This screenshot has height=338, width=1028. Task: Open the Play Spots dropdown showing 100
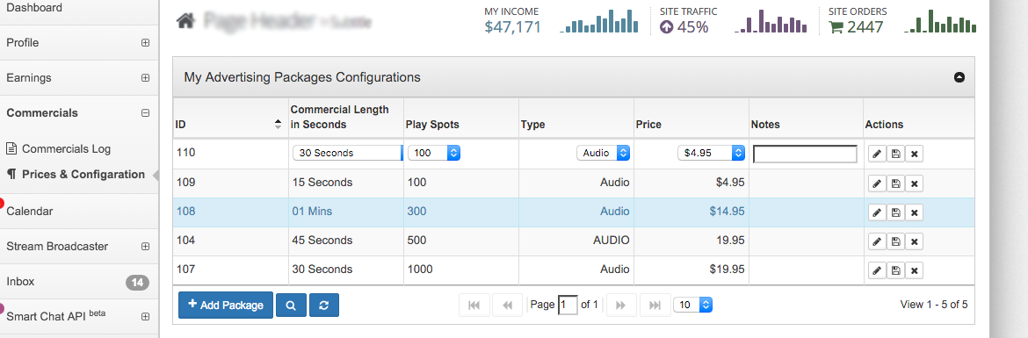coord(434,153)
